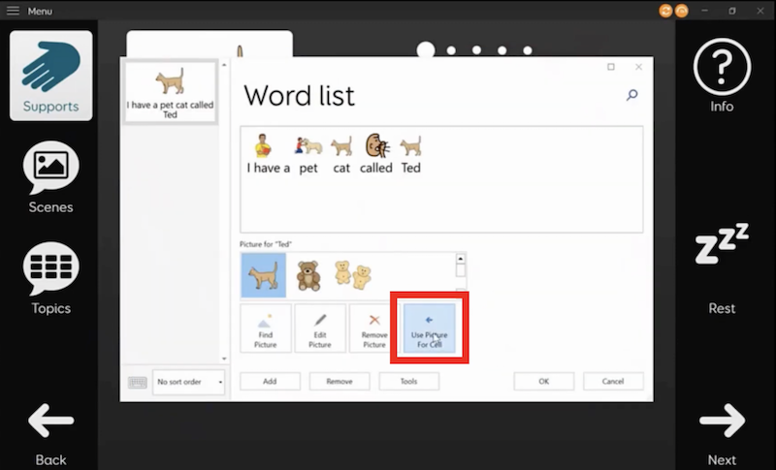The width and height of the screenshot is (776, 470).
Task: Expand the No sort order dropdown
Action: point(188,382)
